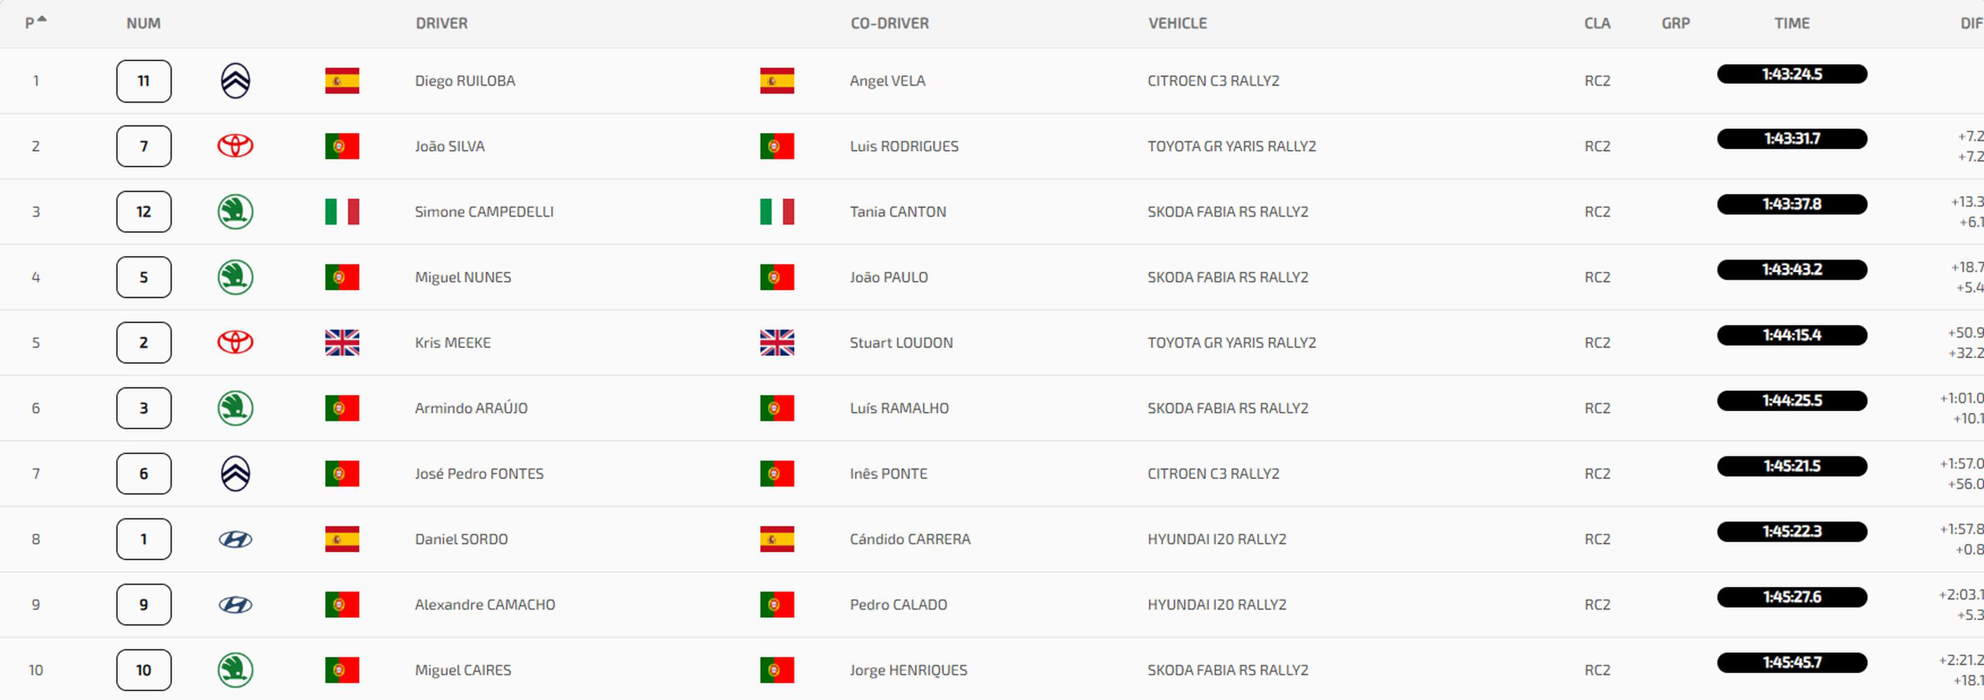Open the driver entry for Armindo ARAÚJO
Image resolution: width=1984 pixels, height=700 pixels.
click(x=470, y=408)
